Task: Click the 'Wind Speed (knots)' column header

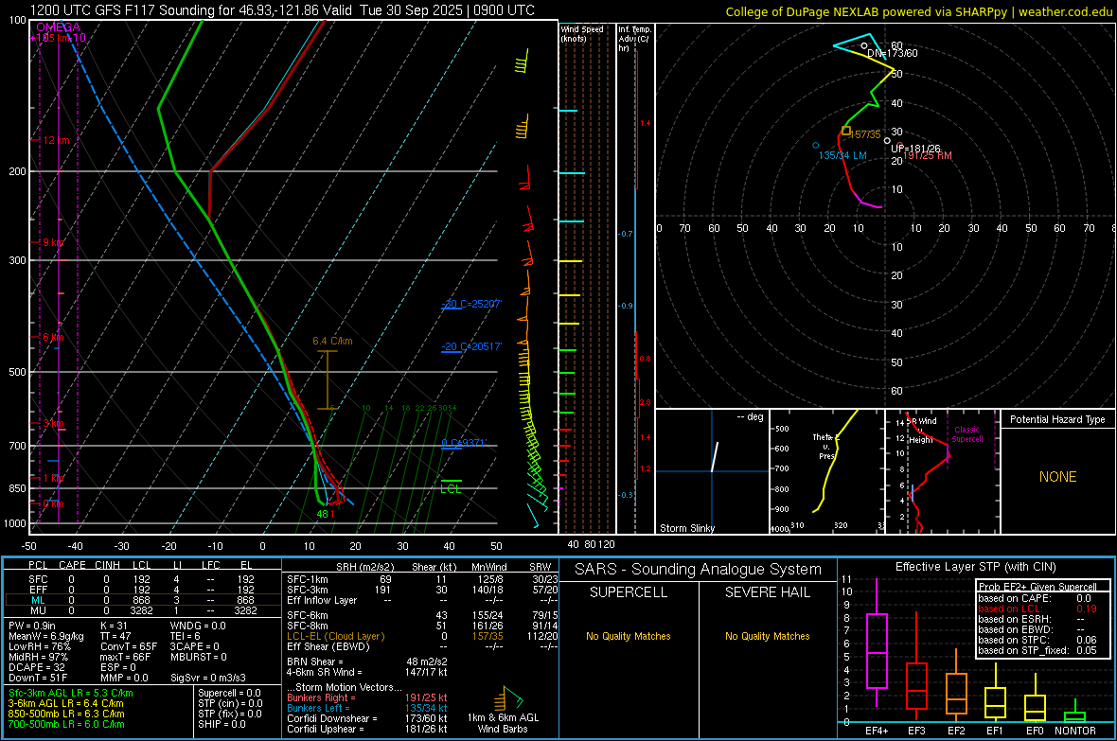Action: click(x=582, y=33)
